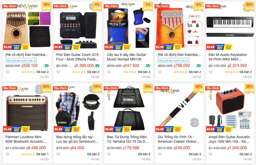The image size is (256, 165).
Task: Open 'Đàn M-Audio Keystation 49 Phím' title link
Action: coord(228,57)
